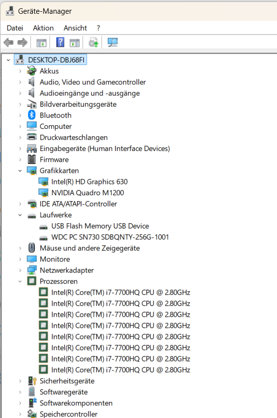Click the Firmware chip icon
Screen dimensions: 277x418
pyautogui.click(x=32, y=159)
